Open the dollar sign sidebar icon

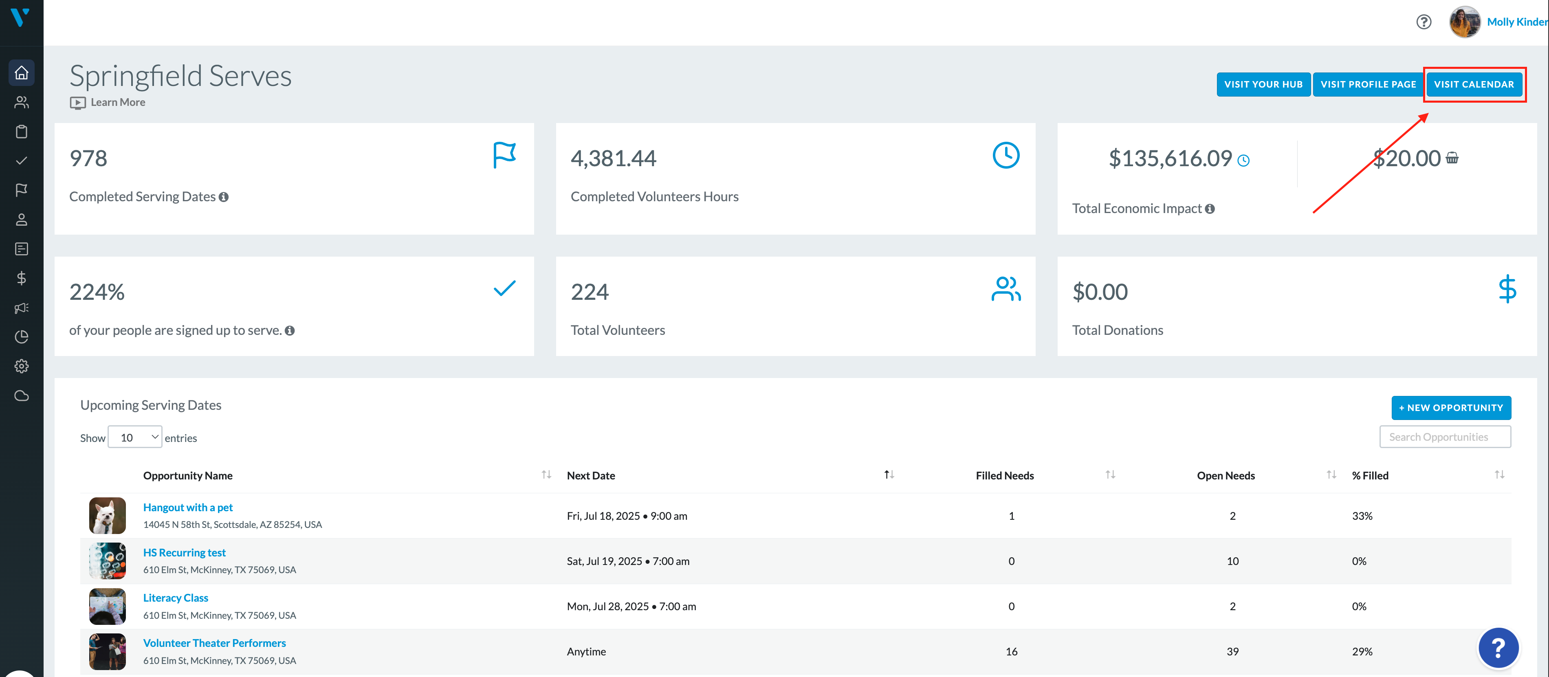click(22, 278)
